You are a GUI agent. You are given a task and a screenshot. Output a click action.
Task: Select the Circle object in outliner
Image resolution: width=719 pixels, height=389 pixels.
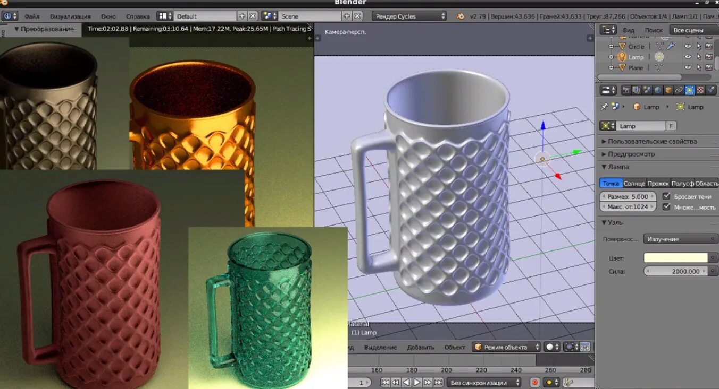click(x=636, y=46)
